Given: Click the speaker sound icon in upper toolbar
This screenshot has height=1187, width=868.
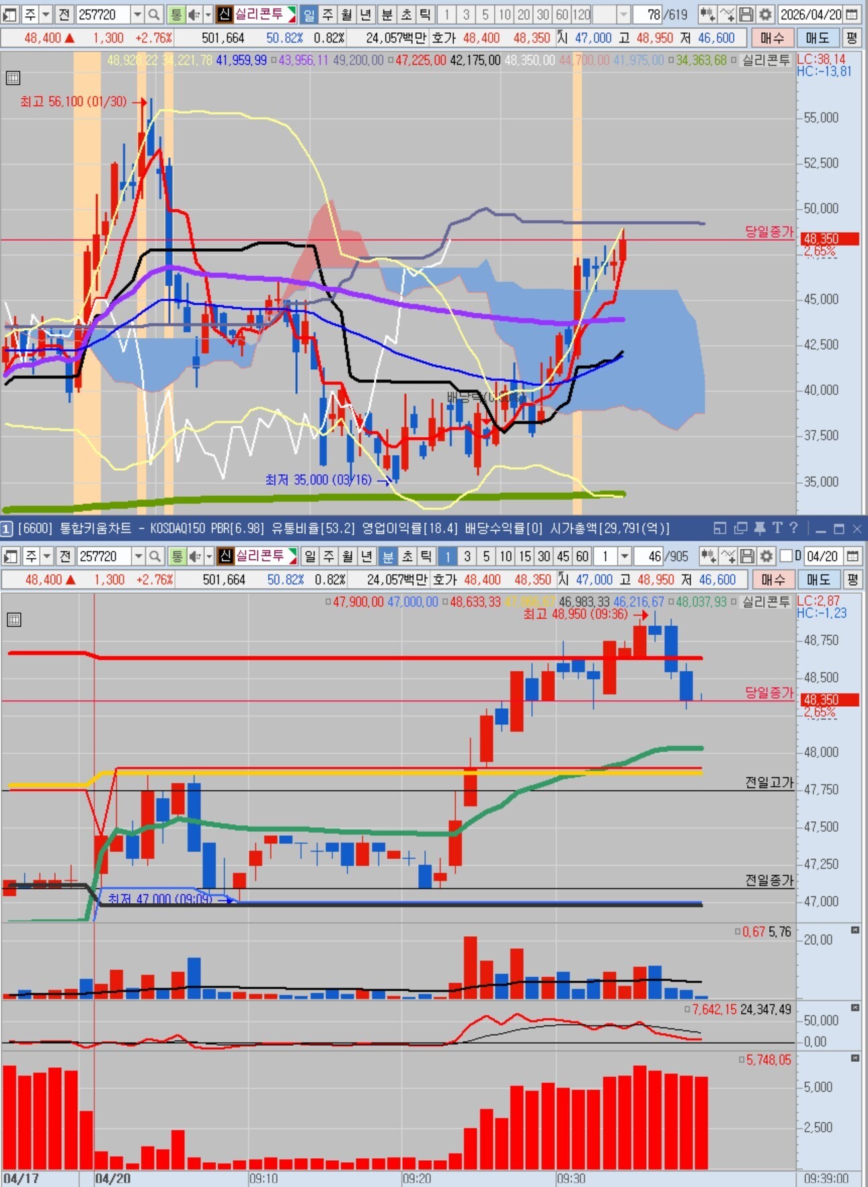Looking at the screenshot, I should (194, 14).
